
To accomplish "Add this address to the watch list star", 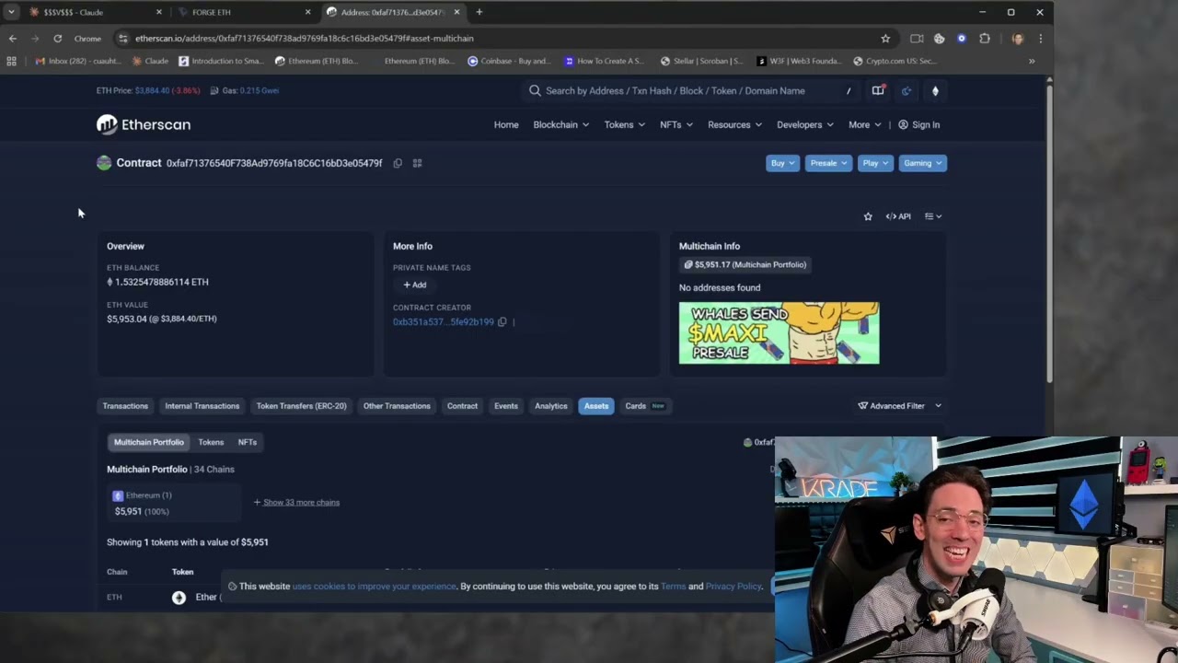I will click(868, 216).
